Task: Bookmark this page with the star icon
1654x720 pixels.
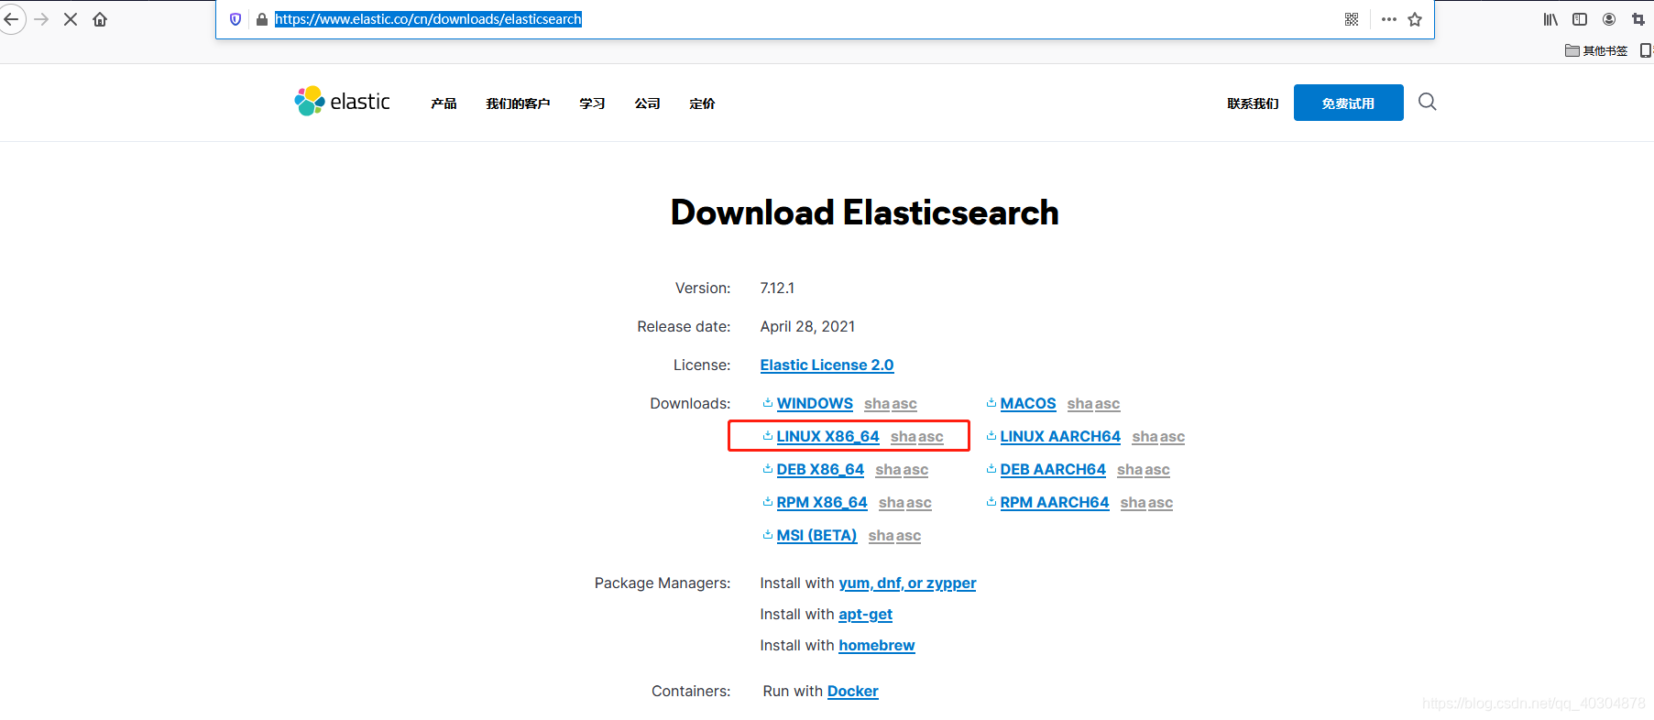Action: tap(1415, 19)
